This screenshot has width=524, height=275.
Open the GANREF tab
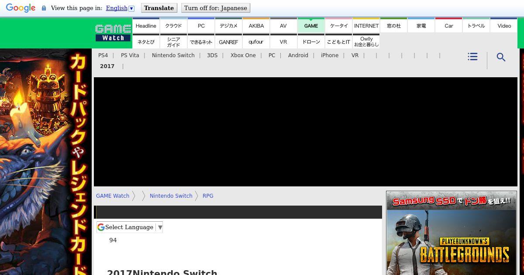click(228, 42)
